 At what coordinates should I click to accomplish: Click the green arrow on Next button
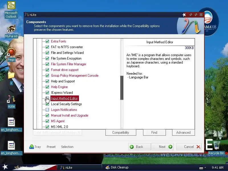[x=170, y=147]
